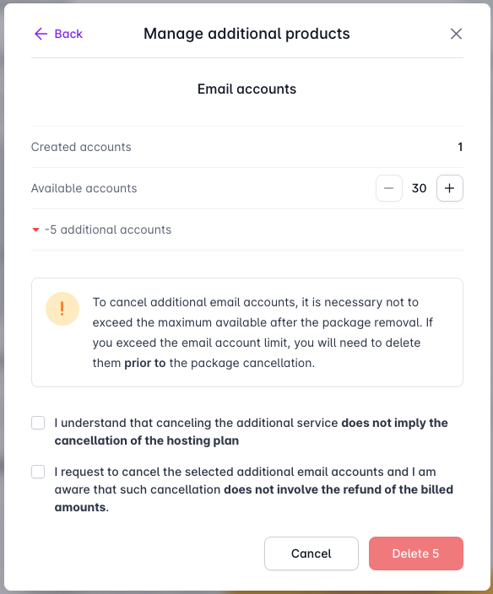Check the hosting plan cancellation acknowledgment box
Image resolution: width=493 pixels, height=594 pixels.
coord(38,423)
